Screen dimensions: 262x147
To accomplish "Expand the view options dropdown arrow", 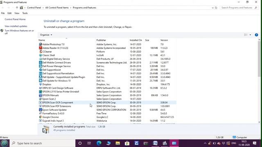I will [x=250, y=35].
